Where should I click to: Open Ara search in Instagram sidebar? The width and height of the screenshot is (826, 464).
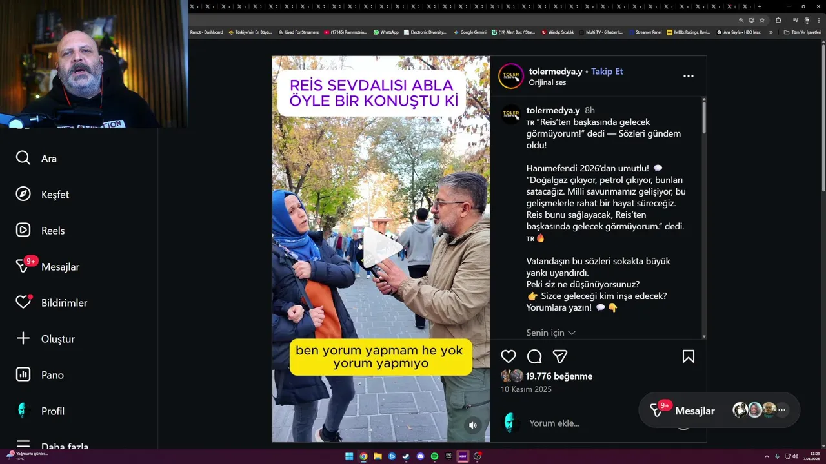pyautogui.click(x=37, y=158)
